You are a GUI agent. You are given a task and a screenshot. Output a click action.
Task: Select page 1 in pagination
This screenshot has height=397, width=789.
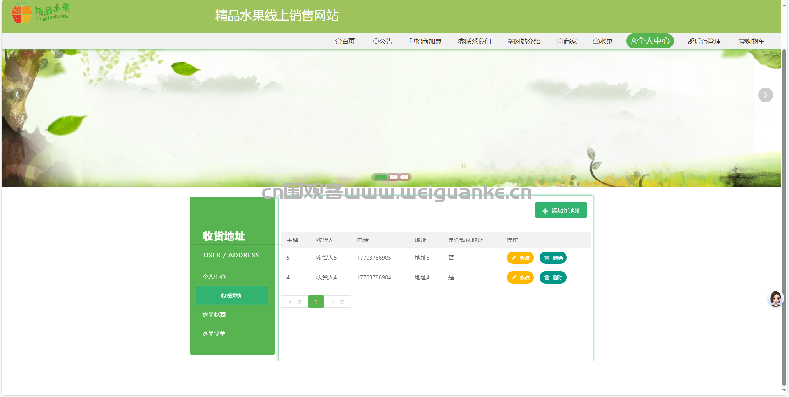316,302
